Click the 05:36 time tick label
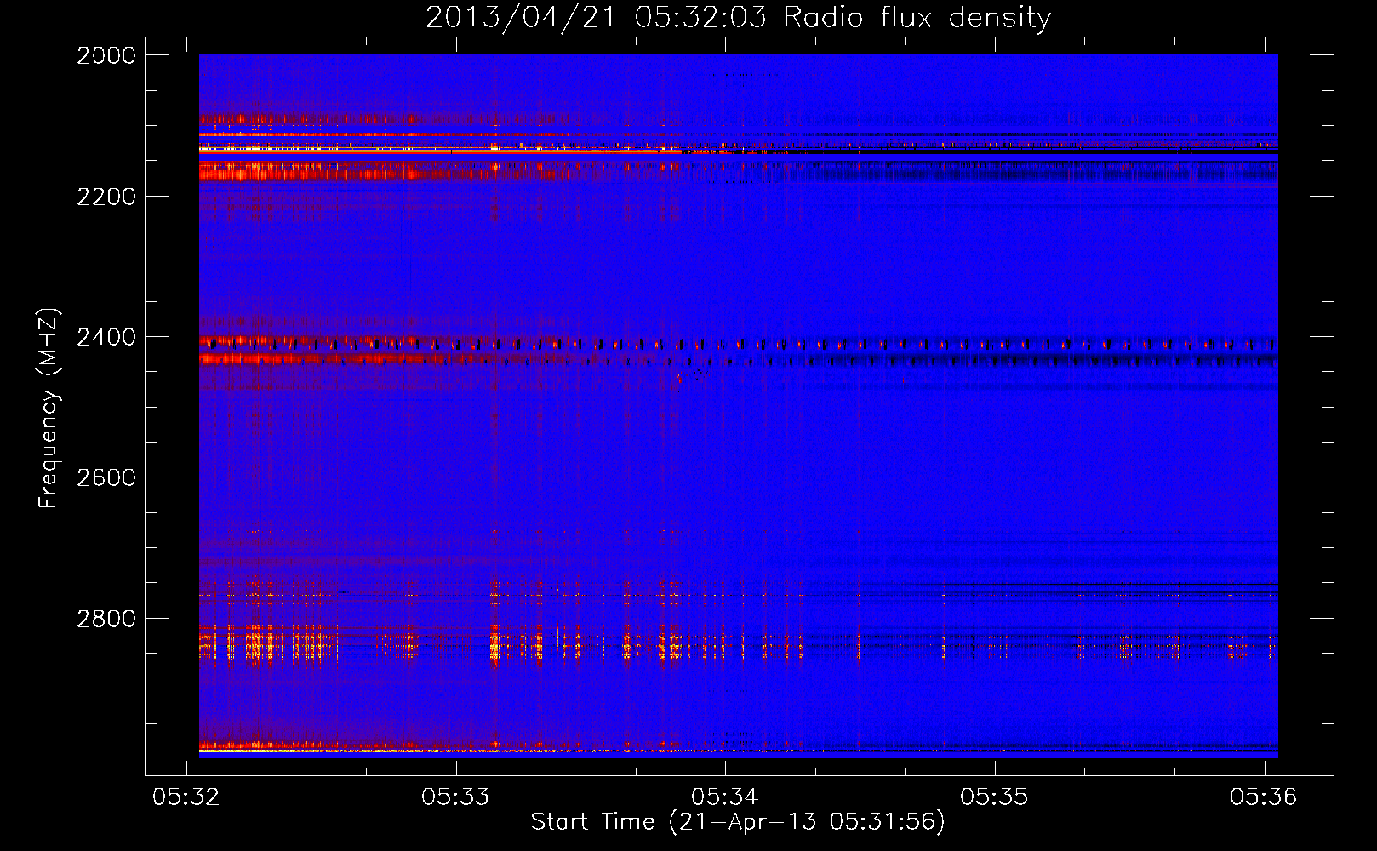Screen dimensions: 1377x851 click(1264, 797)
